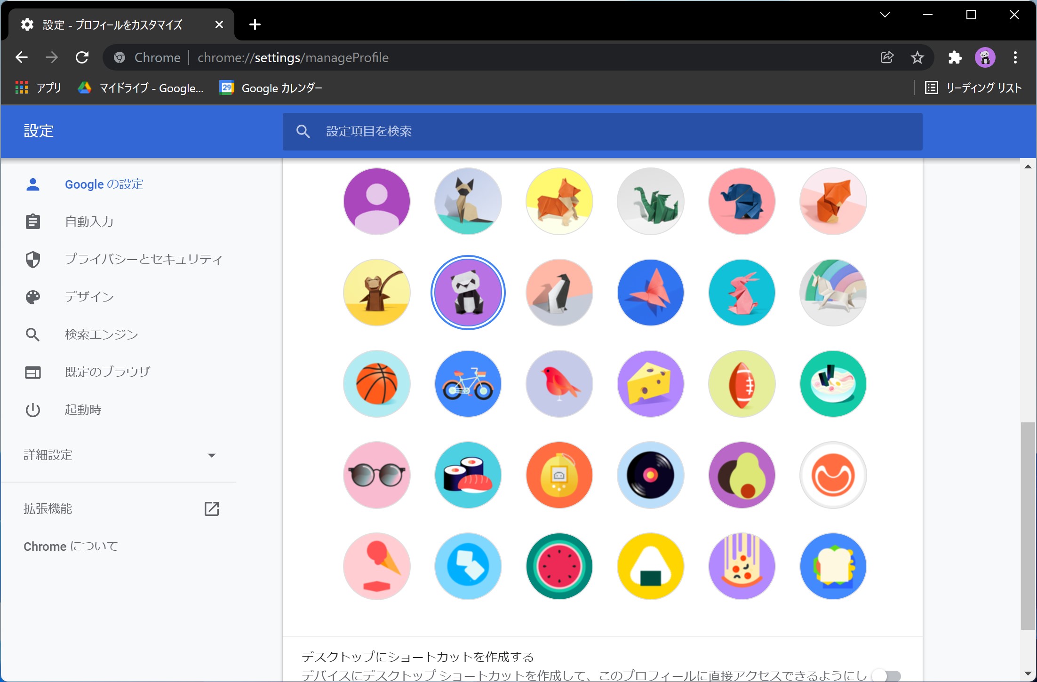The image size is (1037, 682).
Task: Close the 設定 tab
Action: (219, 24)
